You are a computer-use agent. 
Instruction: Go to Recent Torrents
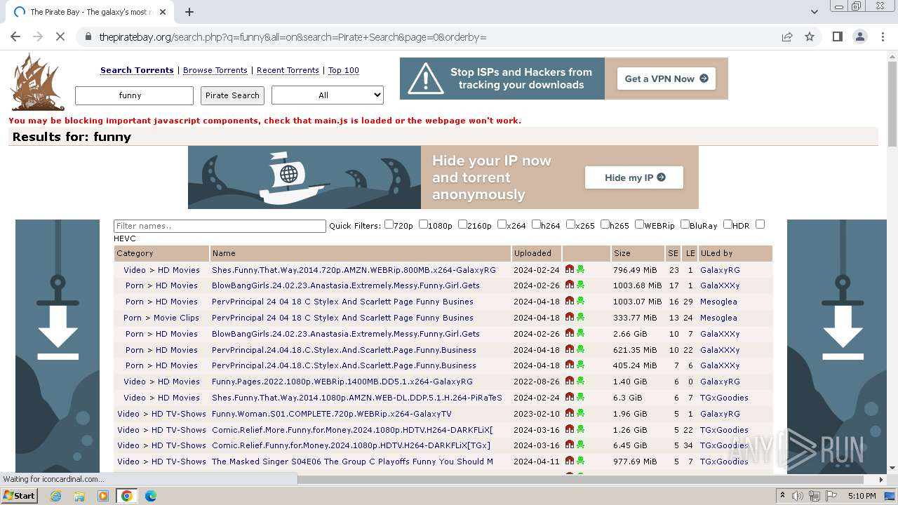288,70
